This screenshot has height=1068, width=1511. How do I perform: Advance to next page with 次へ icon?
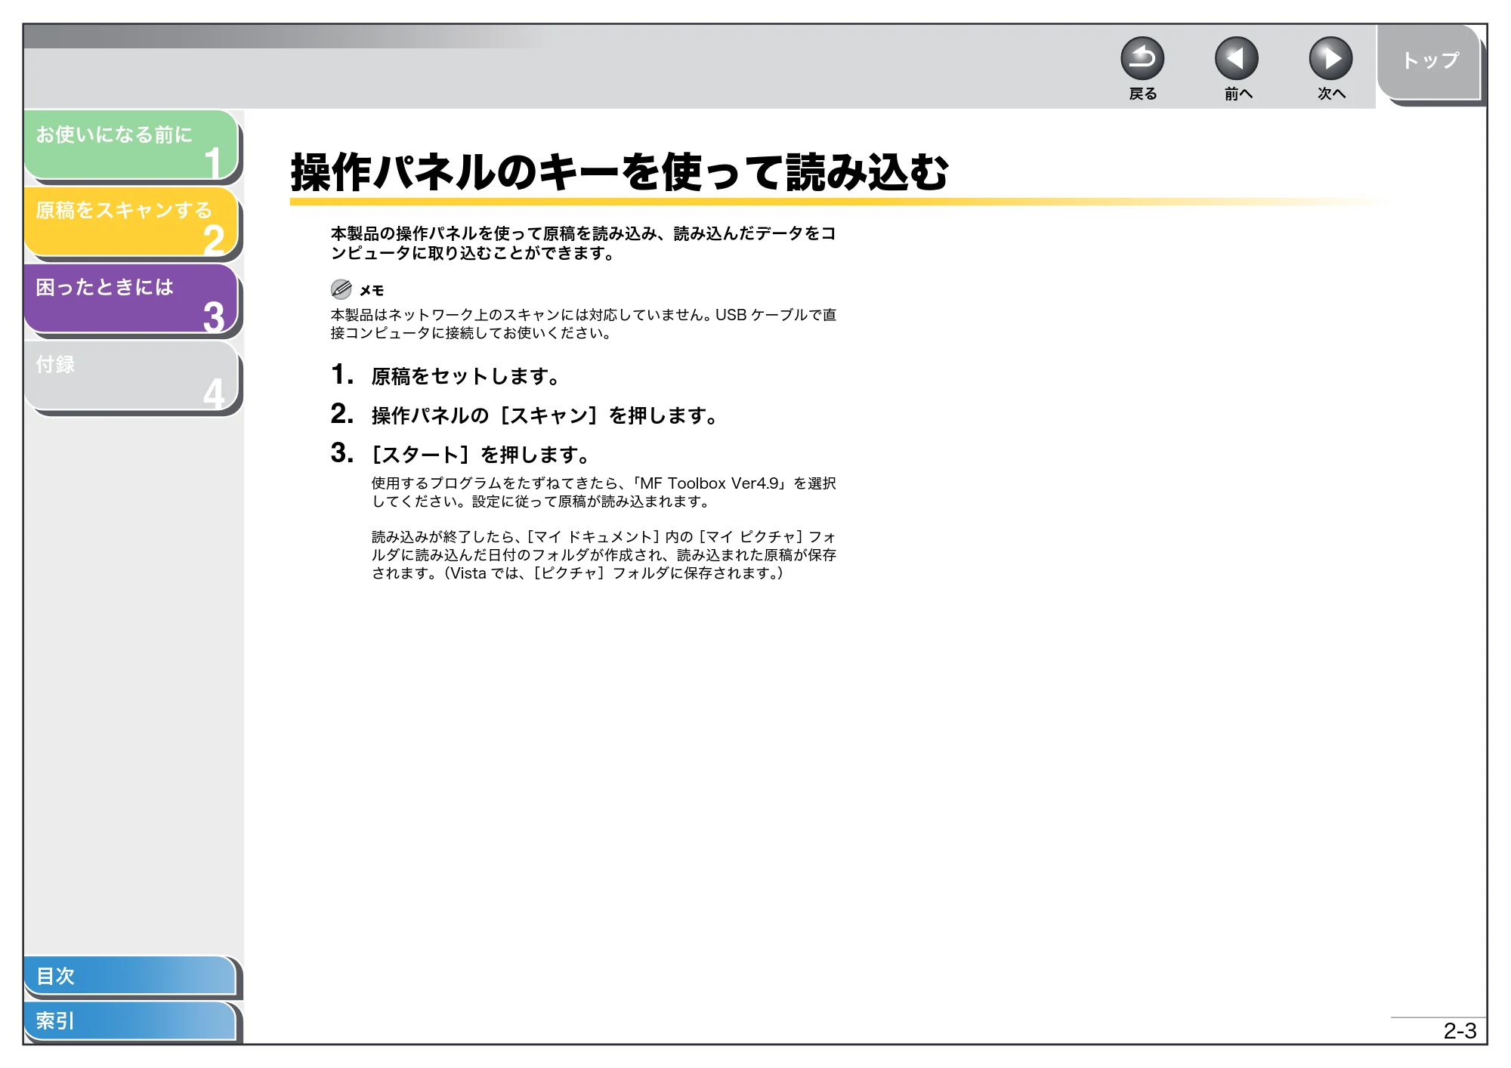coord(1330,58)
